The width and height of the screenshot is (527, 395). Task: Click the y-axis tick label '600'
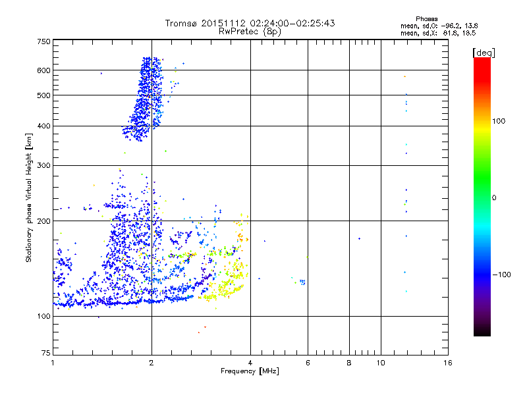pos(43,70)
